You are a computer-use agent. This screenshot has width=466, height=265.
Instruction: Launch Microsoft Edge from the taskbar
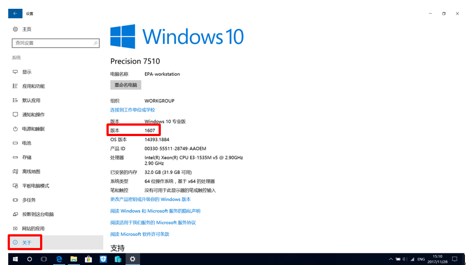pos(59,259)
